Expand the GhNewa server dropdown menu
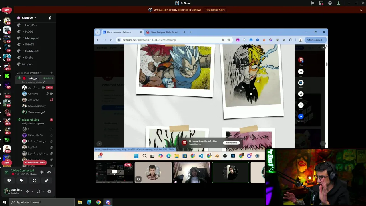 click(29, 18)
